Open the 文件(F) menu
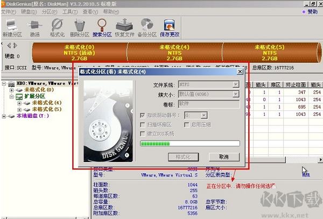The image size is (323, 219). [9, 12]
